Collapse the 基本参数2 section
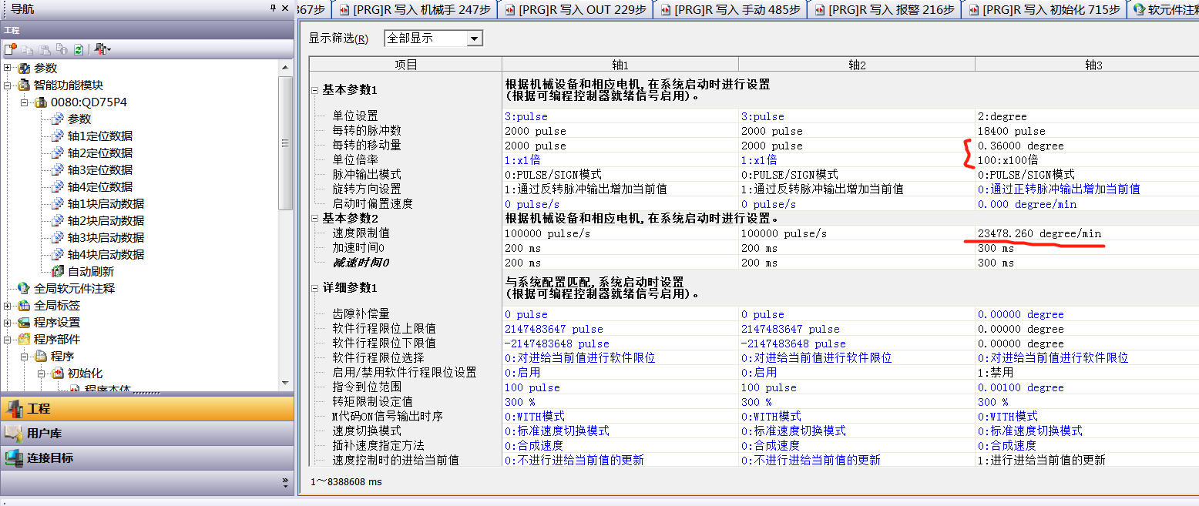The height and width of the screenshot is (506, 1199). click(314, 219)
